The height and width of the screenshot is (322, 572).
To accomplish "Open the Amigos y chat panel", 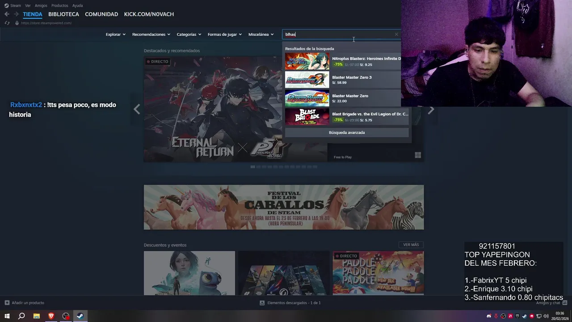I will (x=551, y=303).
